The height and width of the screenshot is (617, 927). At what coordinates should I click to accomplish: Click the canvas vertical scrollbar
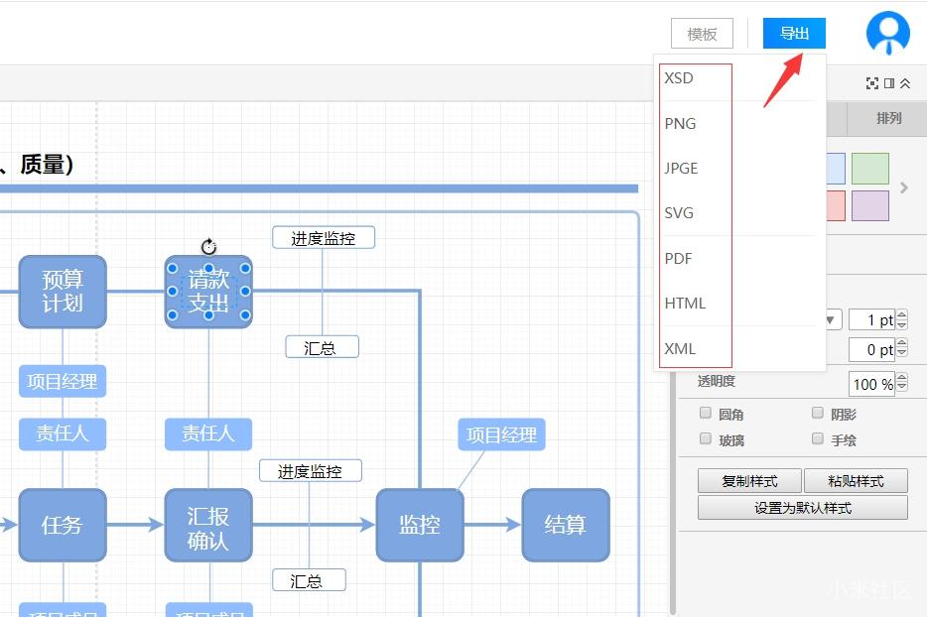point(673,491)
